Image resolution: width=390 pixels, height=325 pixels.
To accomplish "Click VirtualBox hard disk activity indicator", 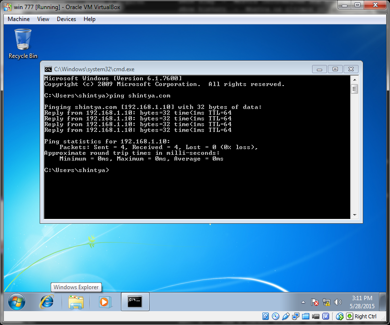I will click(265, 316).
